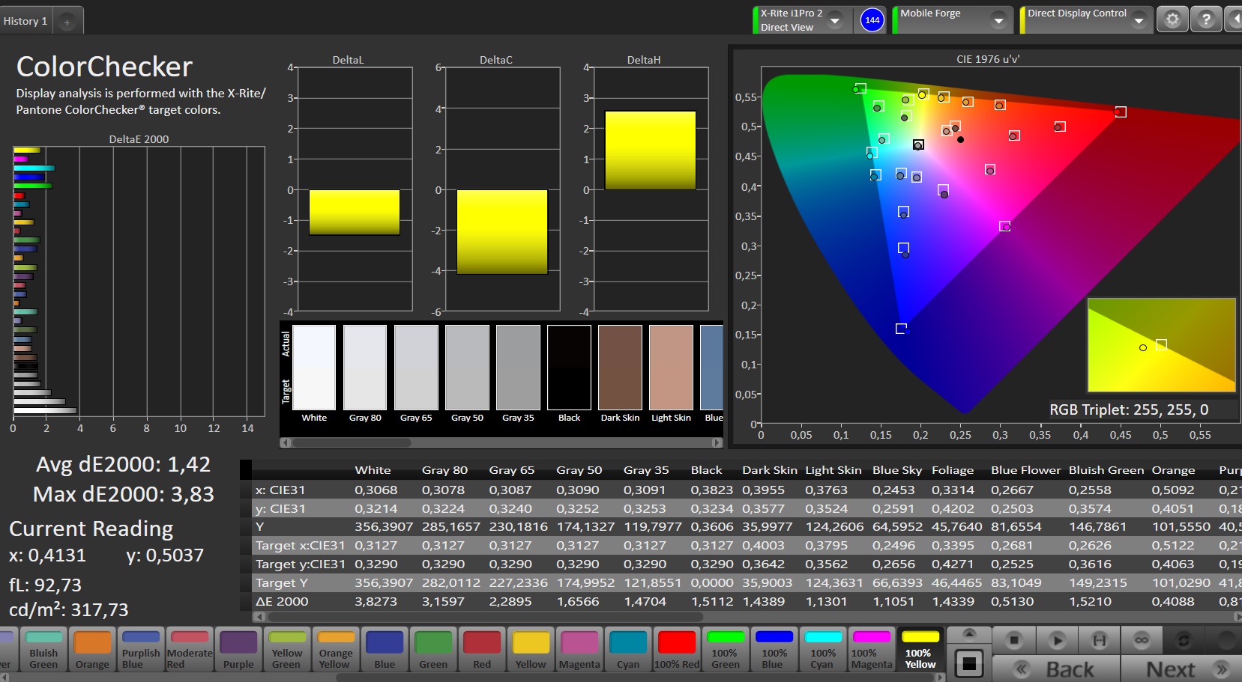
Task: Click the Blue Sky column header
Action: [x=897, y=470]
